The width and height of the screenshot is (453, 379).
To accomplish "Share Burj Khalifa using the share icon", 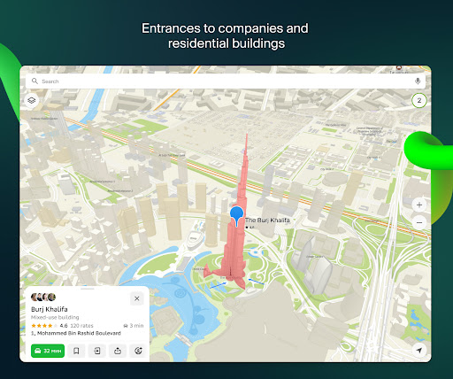I will pos(118,351).
